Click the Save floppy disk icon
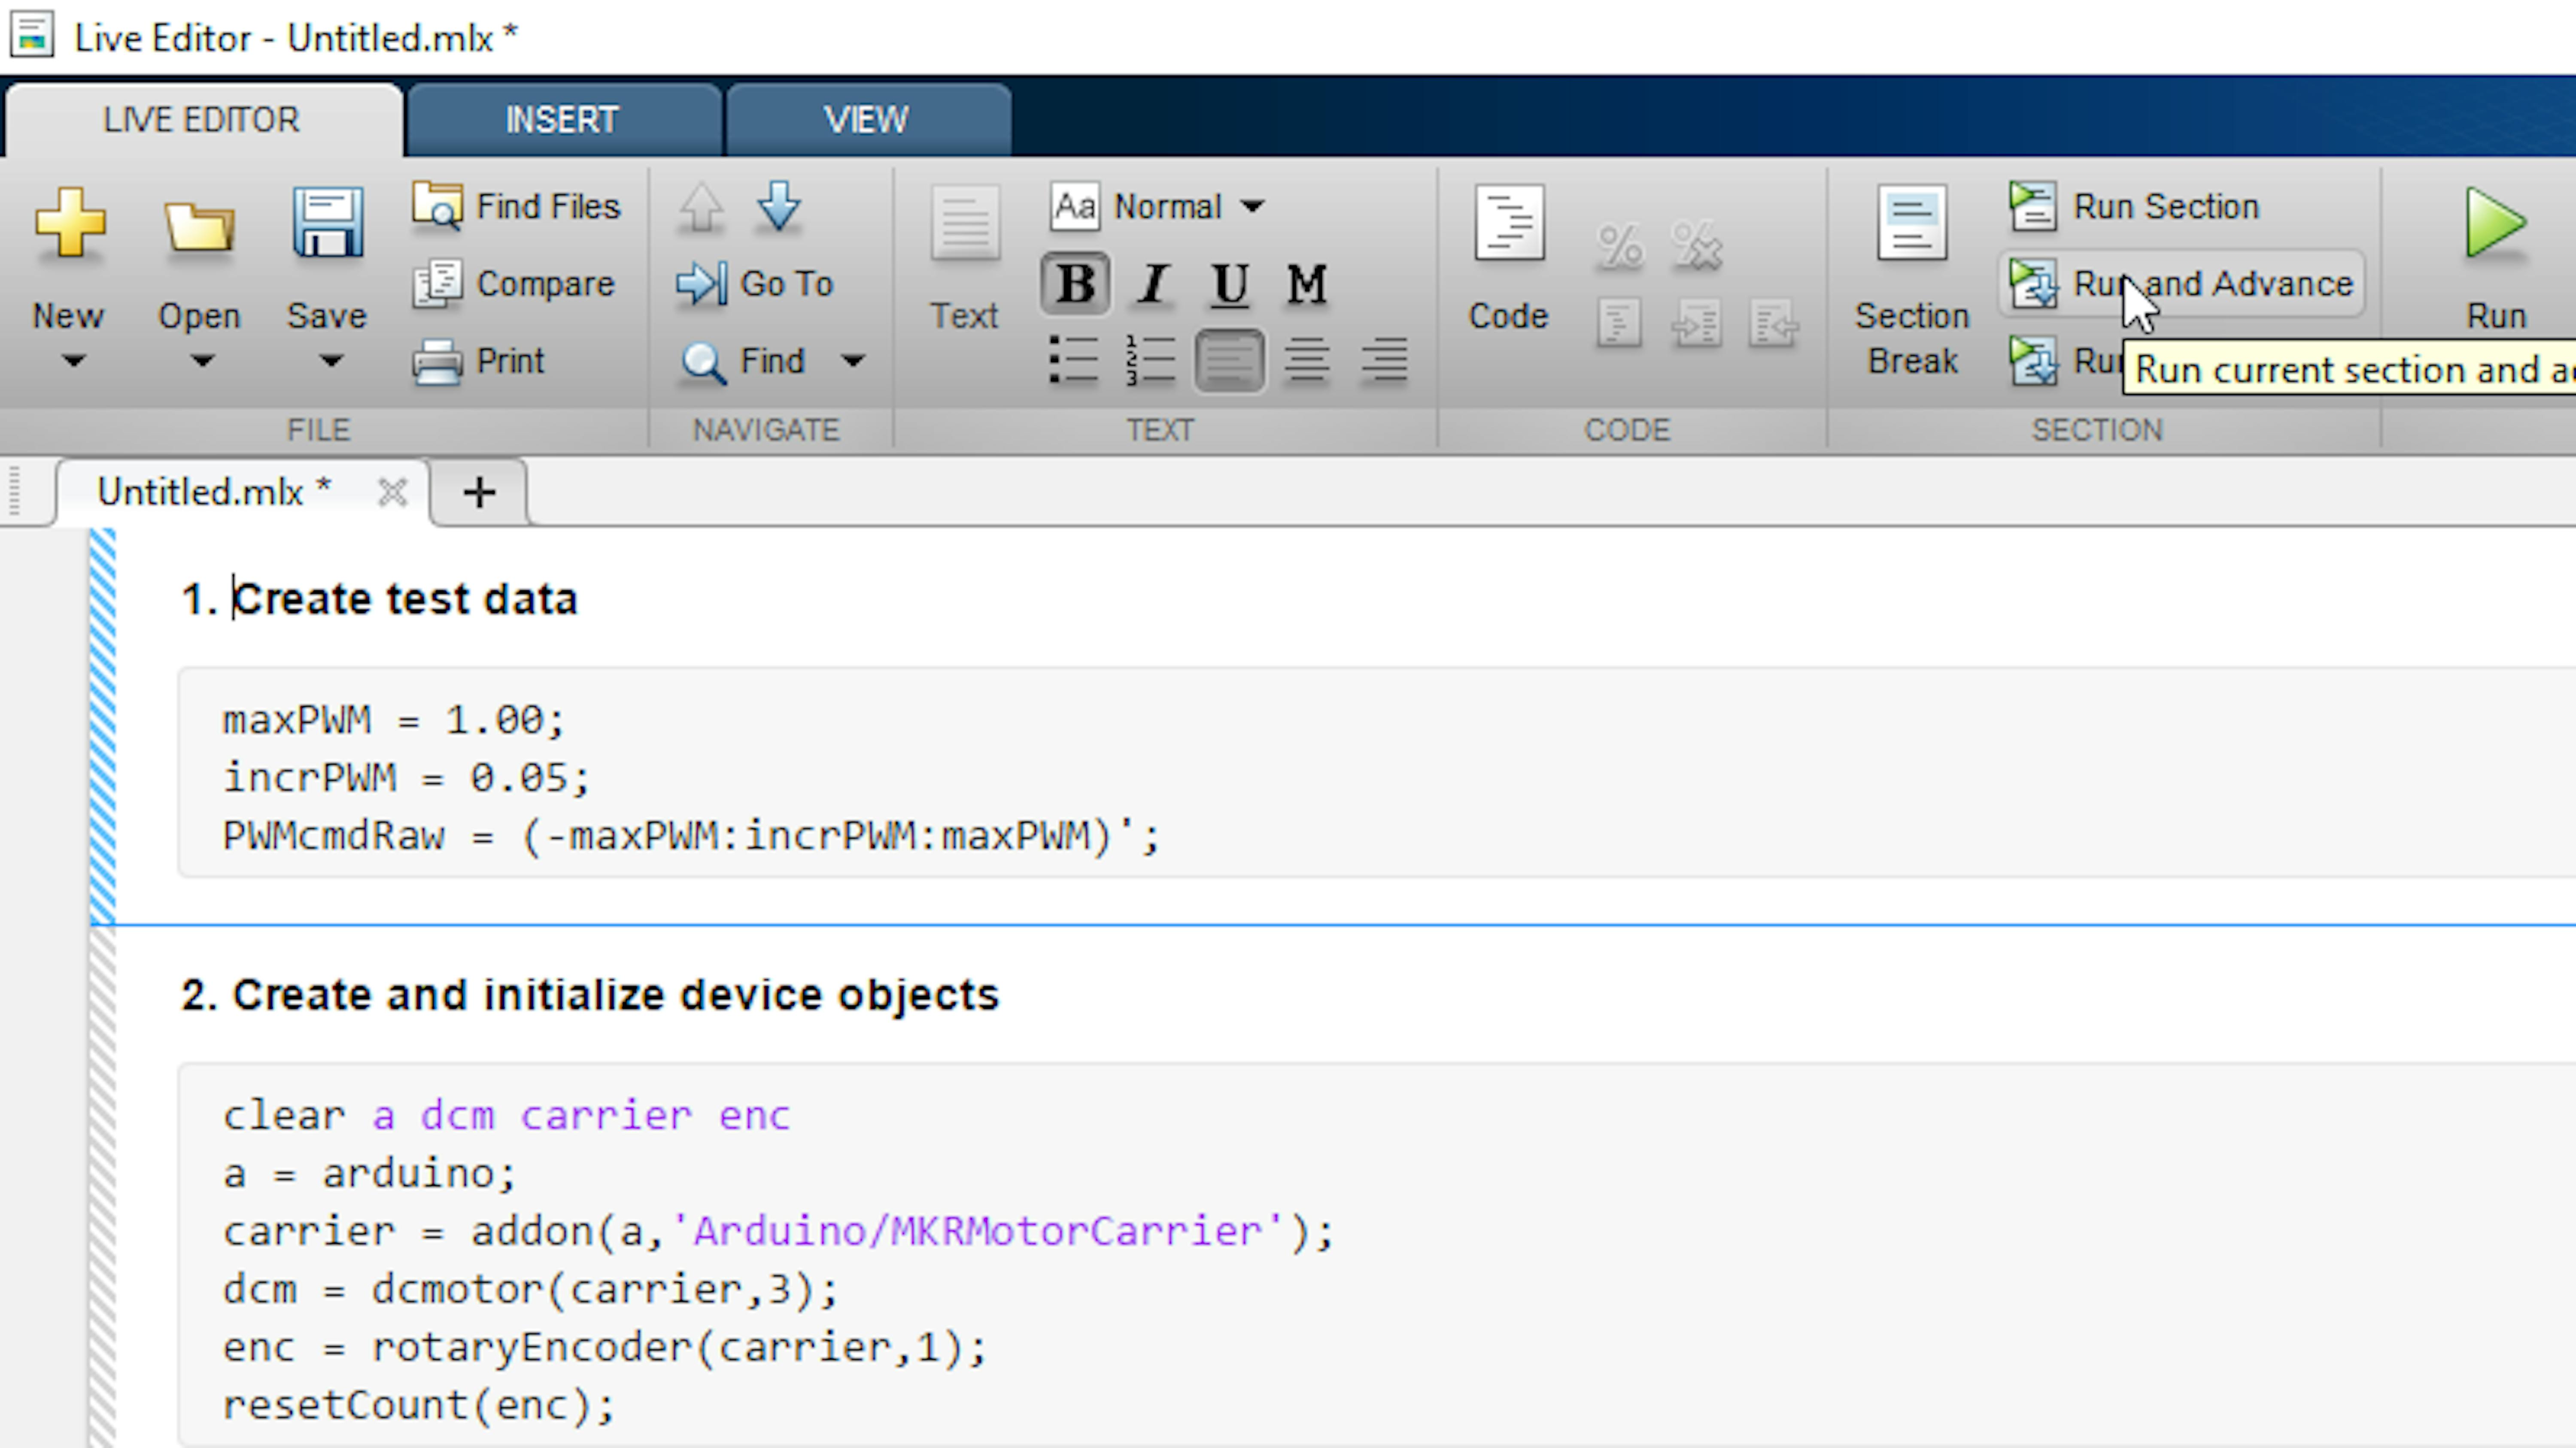 coord(327,223)
